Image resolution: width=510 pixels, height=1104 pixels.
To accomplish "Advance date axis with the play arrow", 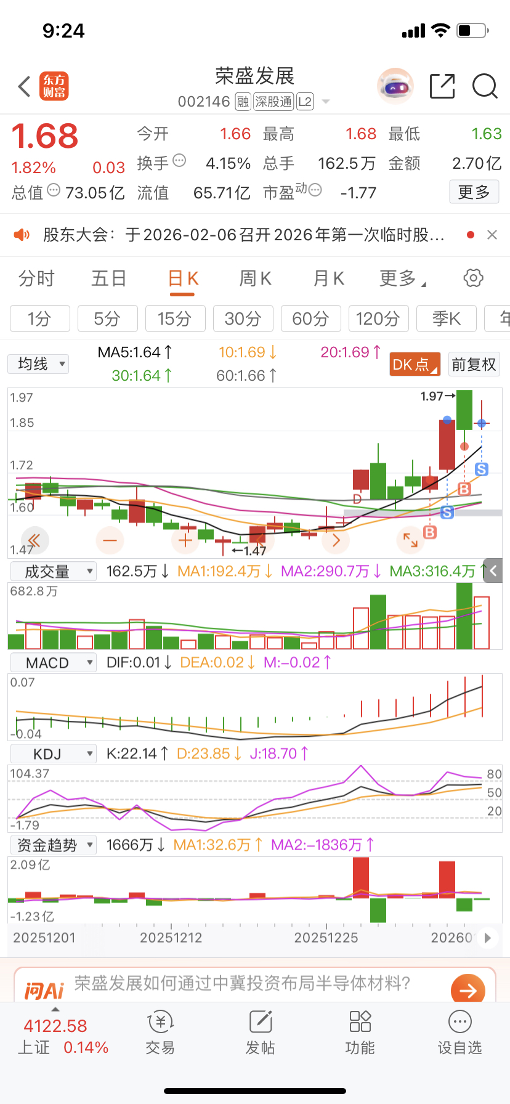I will click(x=487, y=938).
